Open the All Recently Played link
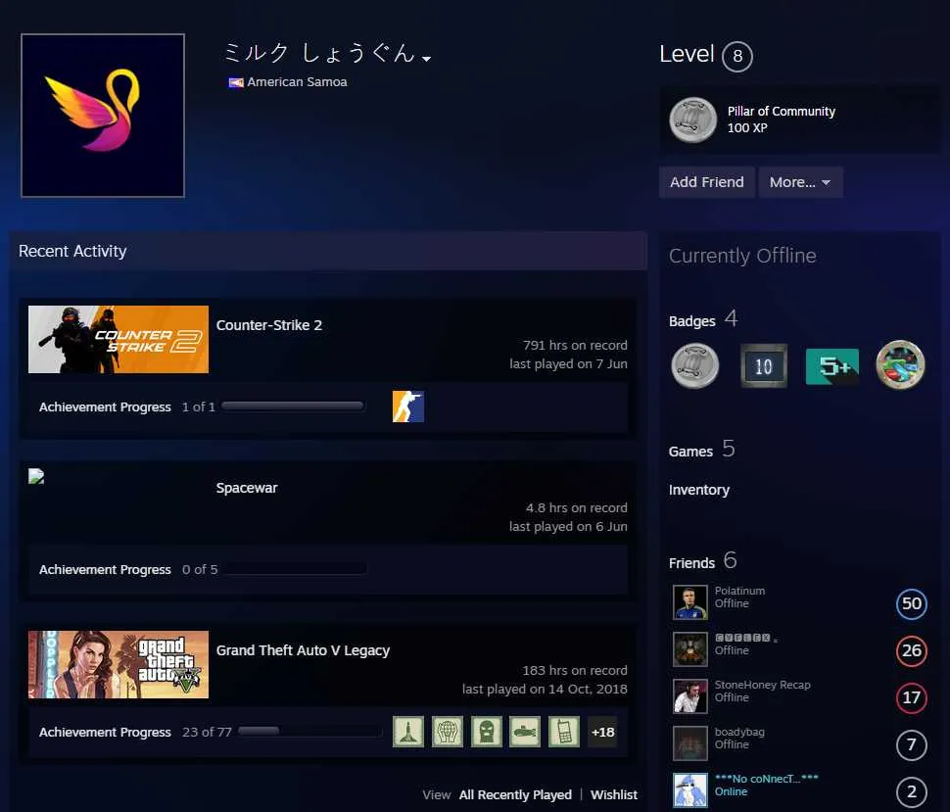 515,794
